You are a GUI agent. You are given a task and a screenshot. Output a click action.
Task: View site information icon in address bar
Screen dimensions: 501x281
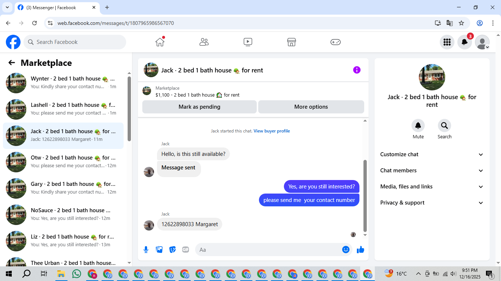(51, 23)
